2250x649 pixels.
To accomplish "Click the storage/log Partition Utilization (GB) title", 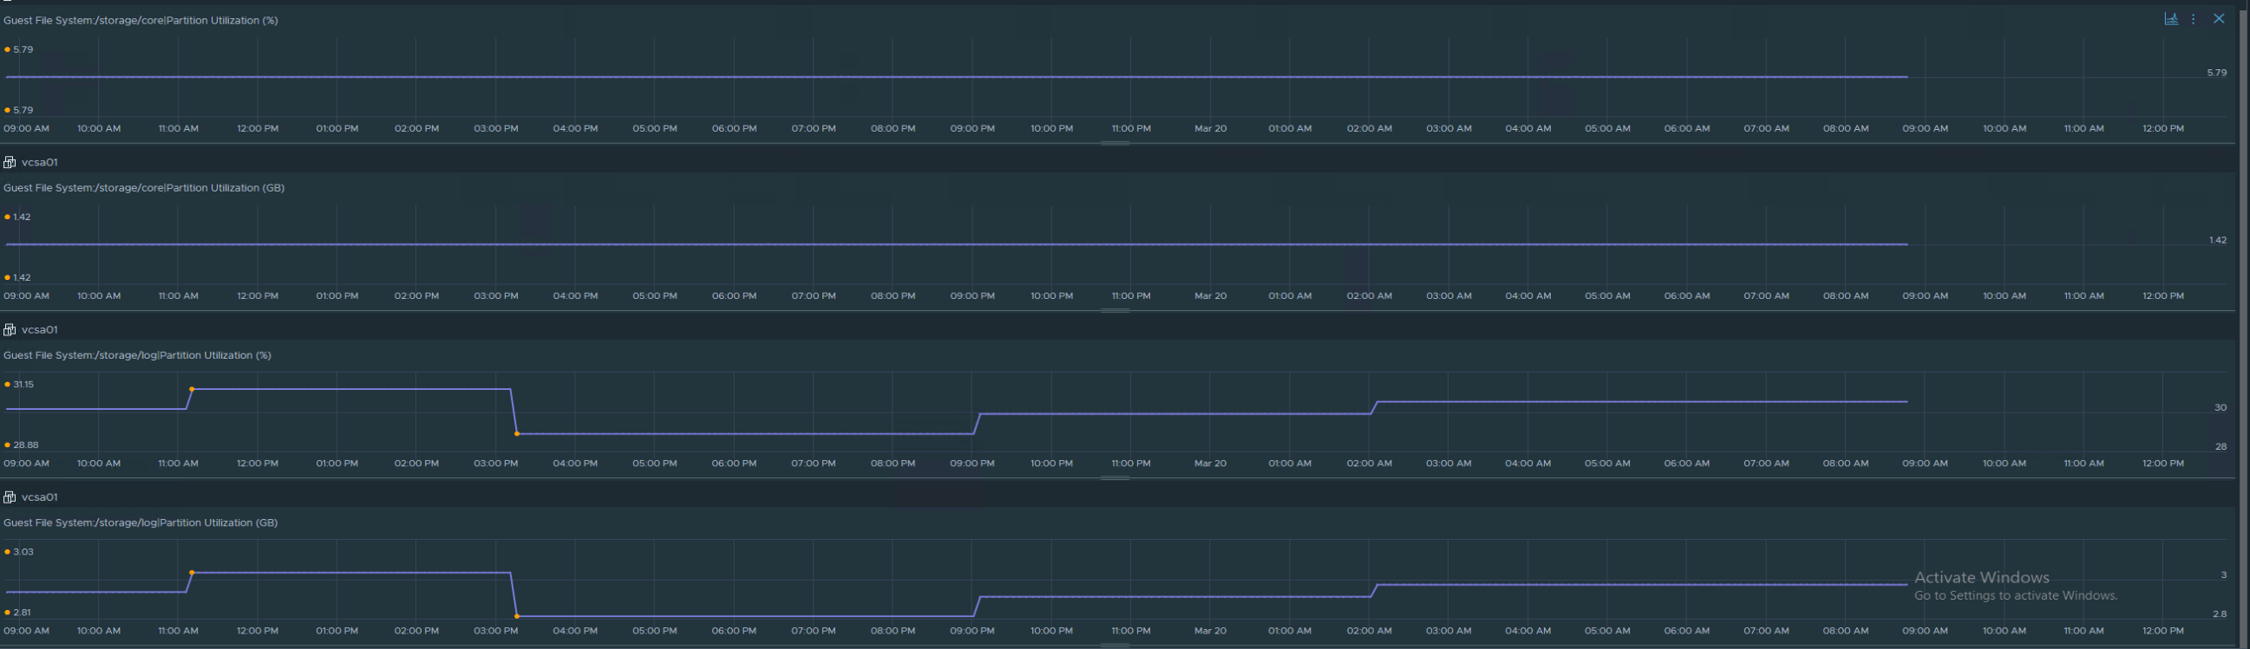I will tap(141, 522).
